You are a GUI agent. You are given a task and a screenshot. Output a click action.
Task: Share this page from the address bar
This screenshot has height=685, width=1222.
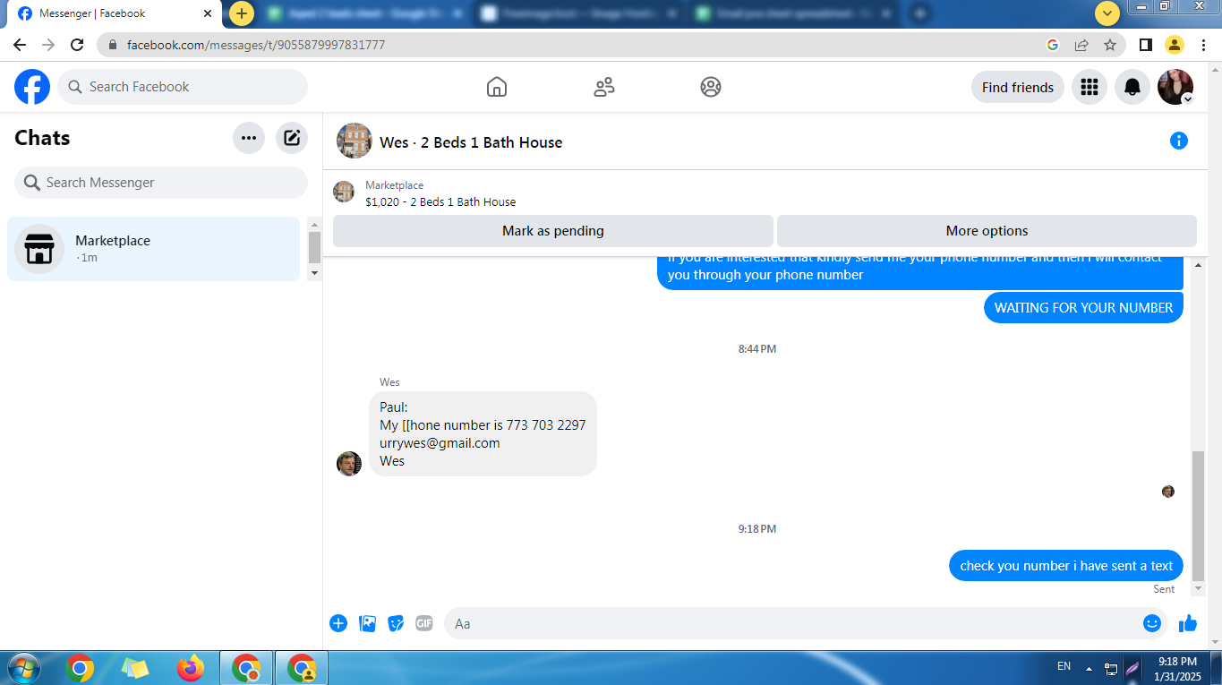point(1081,45)
